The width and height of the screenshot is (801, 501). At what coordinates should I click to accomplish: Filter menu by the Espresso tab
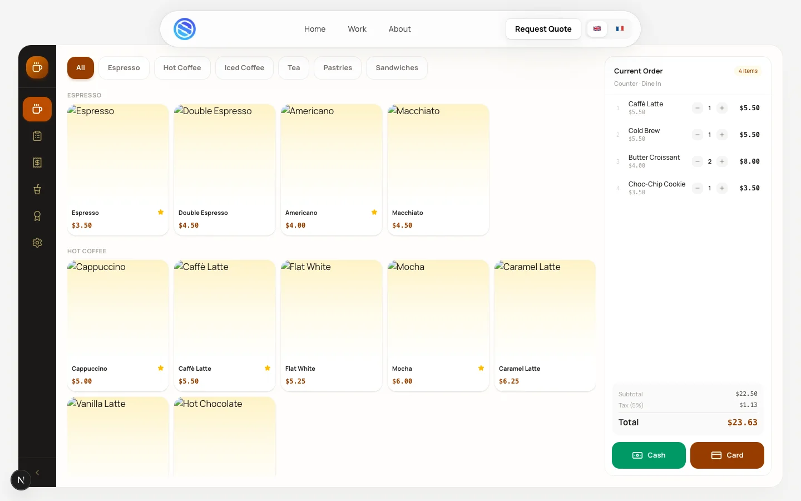point(124,68)
